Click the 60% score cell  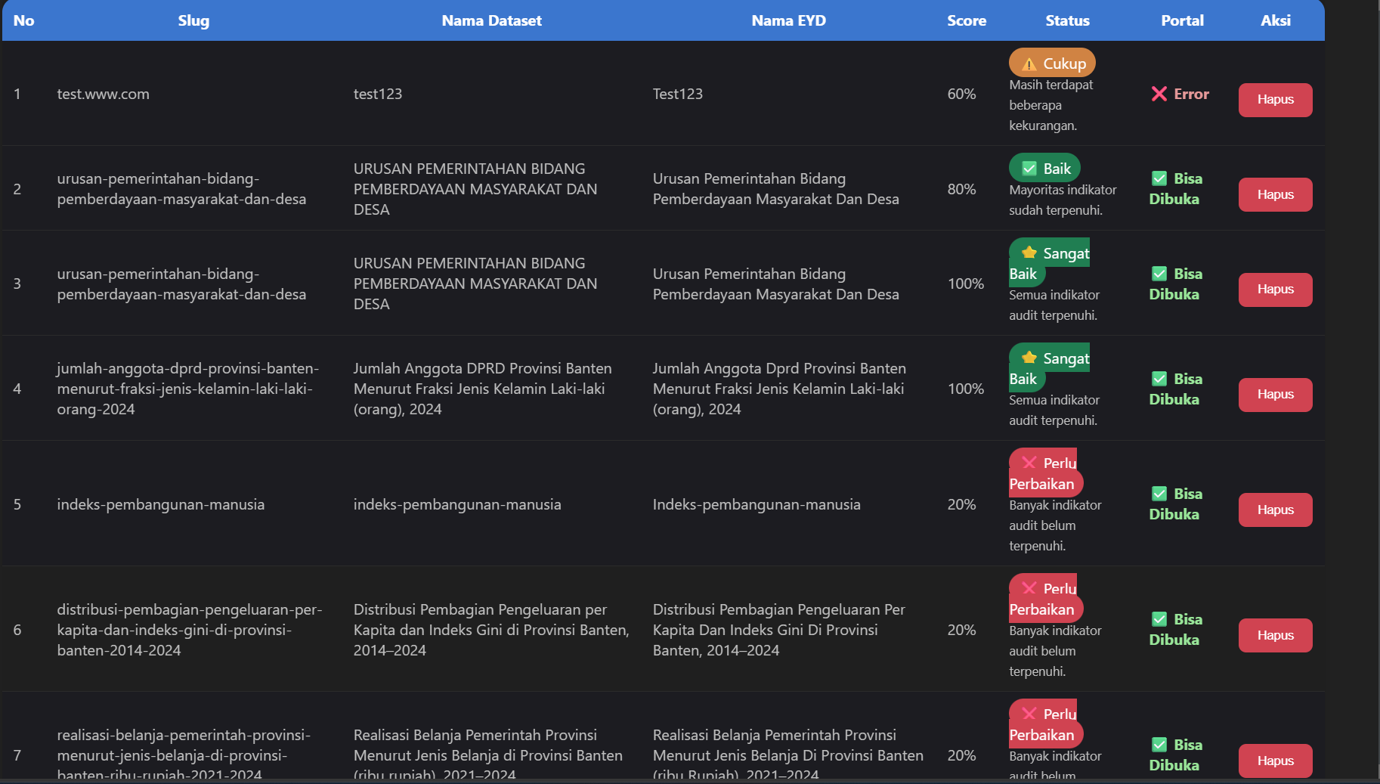(x=961, y=94)
